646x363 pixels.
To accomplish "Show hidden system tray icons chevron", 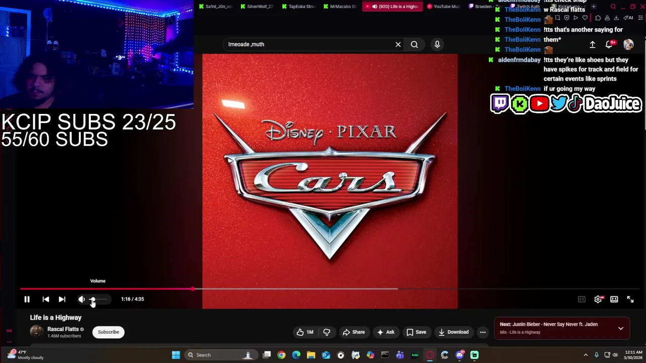I will point(585,355).
